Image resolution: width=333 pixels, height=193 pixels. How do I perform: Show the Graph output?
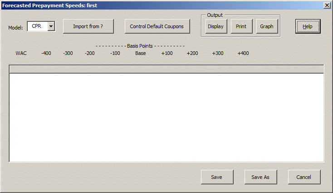click(x=266, y=26)
